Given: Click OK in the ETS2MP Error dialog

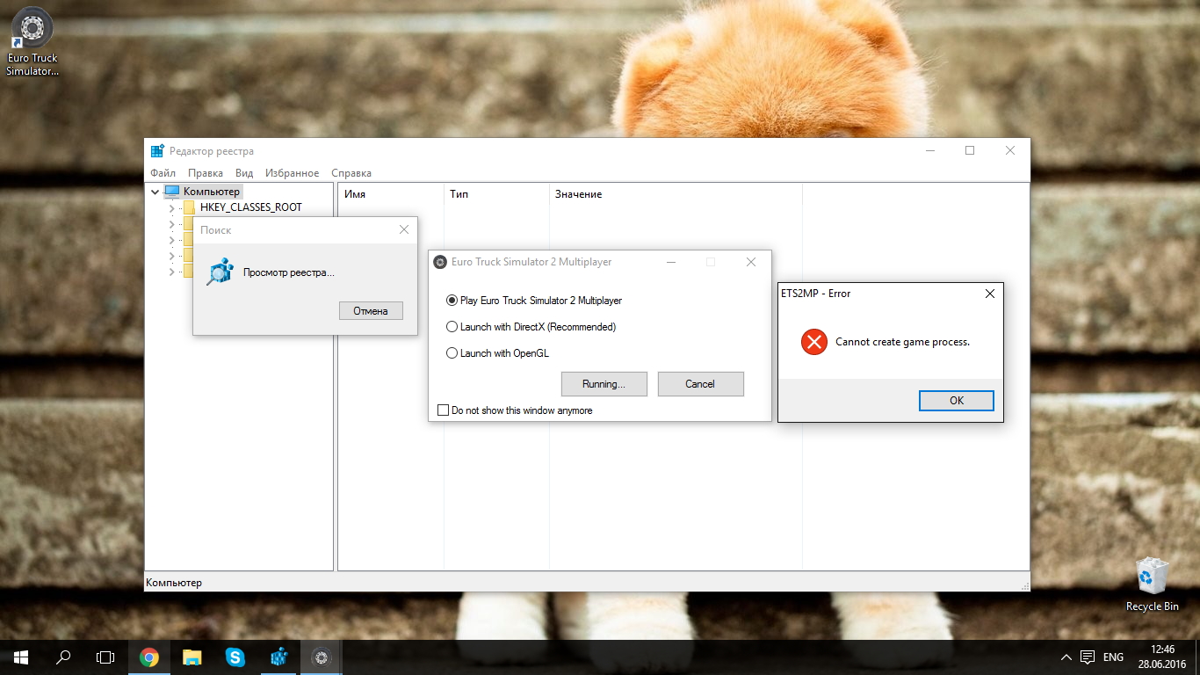Looking at the screenshot, I should (x=957, y=400).
